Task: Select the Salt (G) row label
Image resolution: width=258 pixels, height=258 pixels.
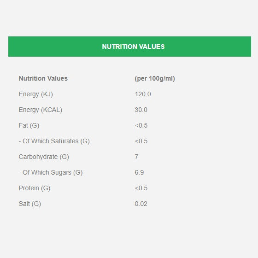Action: (30, 204)
